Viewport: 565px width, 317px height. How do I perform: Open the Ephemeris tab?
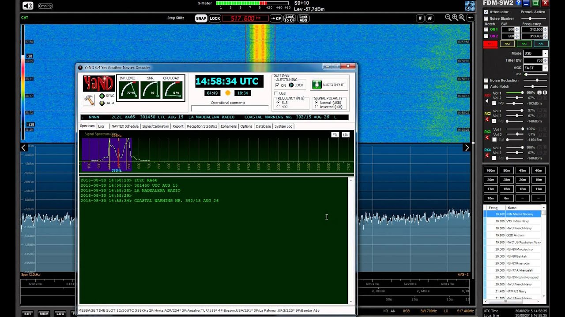pos(229,126)
